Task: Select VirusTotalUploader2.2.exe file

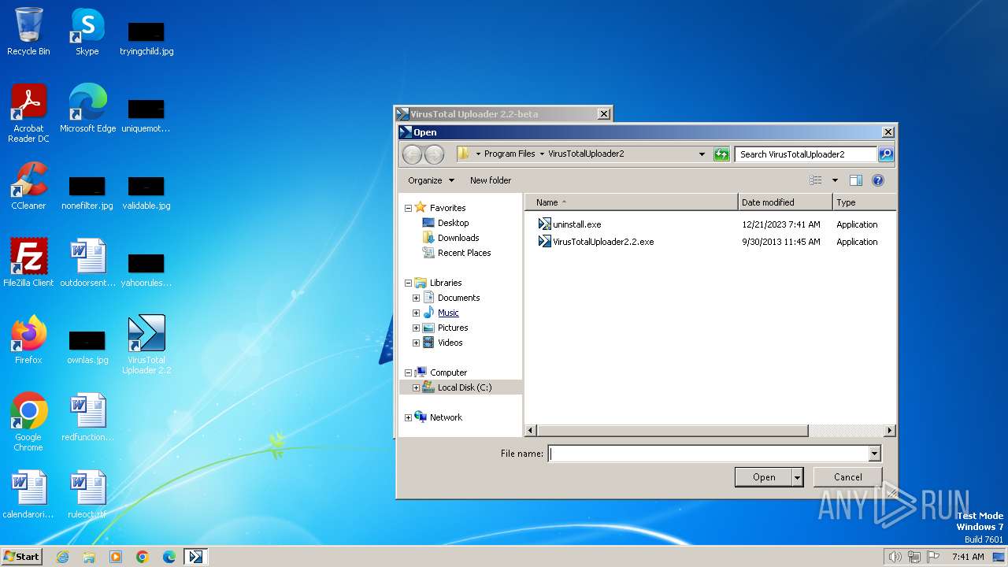Action: coord(596,242)
